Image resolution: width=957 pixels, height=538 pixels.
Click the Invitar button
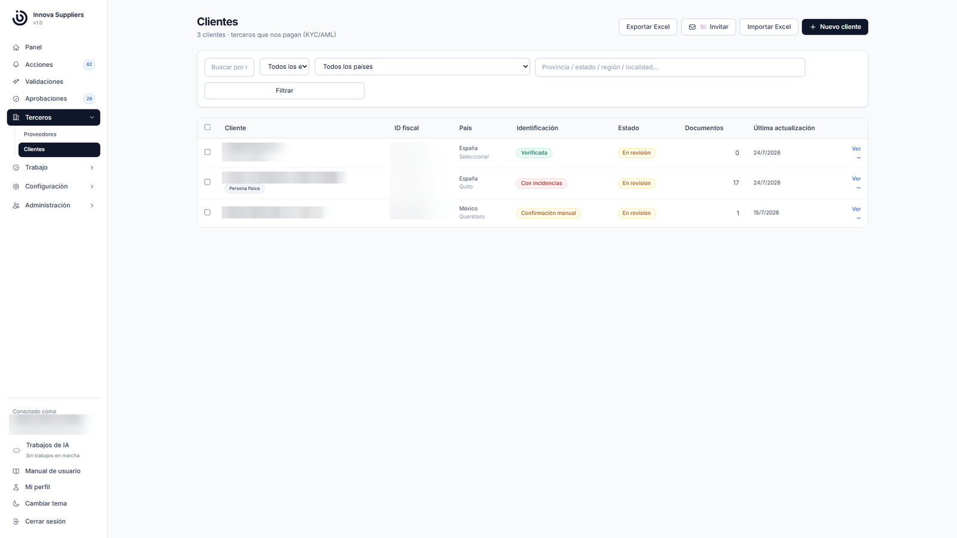[x=708, y=27]
